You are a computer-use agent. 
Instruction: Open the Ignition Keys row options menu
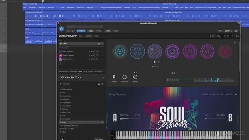102,59
